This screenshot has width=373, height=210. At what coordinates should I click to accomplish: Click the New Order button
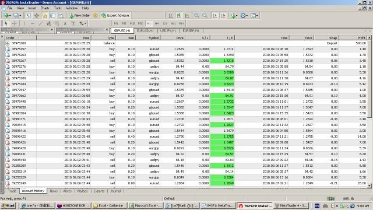point(79,16)
